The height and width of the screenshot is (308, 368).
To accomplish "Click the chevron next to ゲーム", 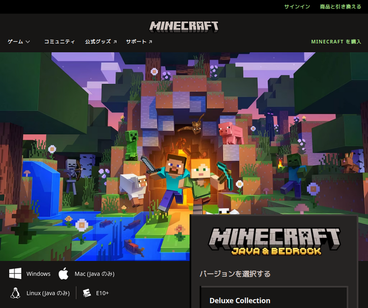I will 28,42.
